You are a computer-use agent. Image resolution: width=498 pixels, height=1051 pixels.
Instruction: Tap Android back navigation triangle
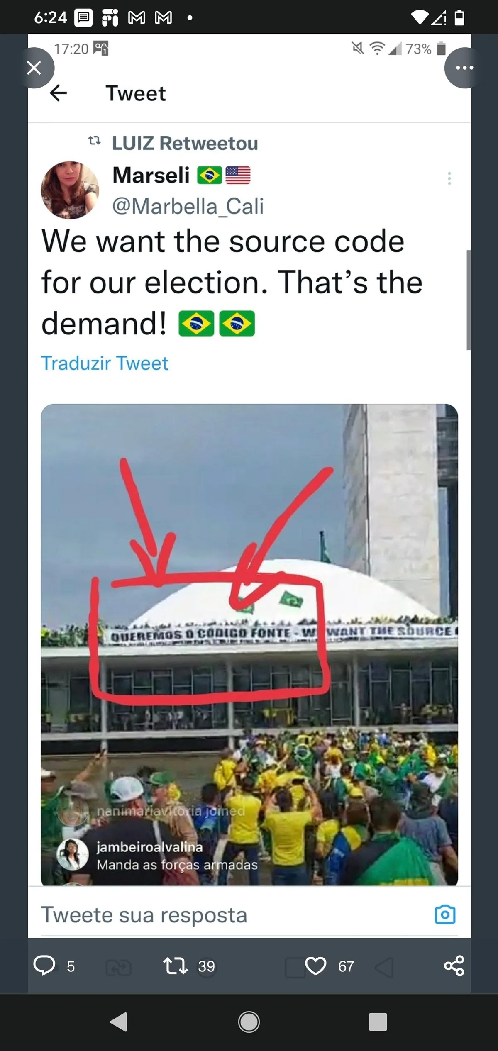tap(119, 1022)
